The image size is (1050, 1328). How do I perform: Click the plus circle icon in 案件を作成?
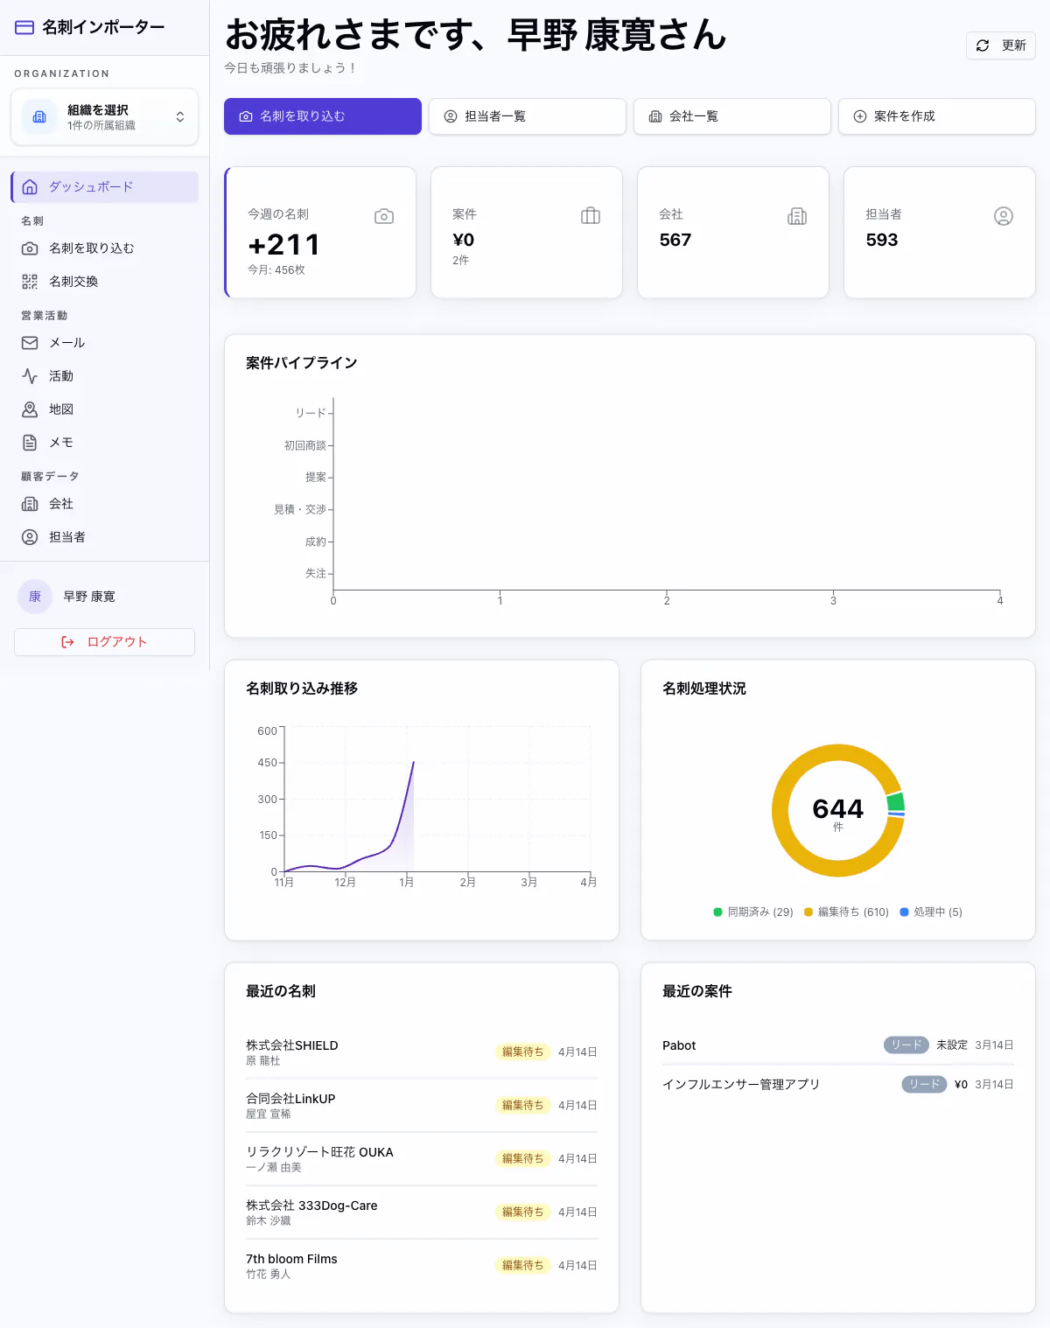860,116
